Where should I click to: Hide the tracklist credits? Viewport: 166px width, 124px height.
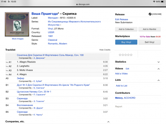point(105,50)
